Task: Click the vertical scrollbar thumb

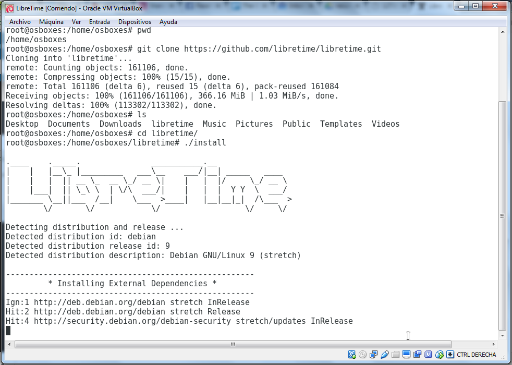Action: click(503, 216)
